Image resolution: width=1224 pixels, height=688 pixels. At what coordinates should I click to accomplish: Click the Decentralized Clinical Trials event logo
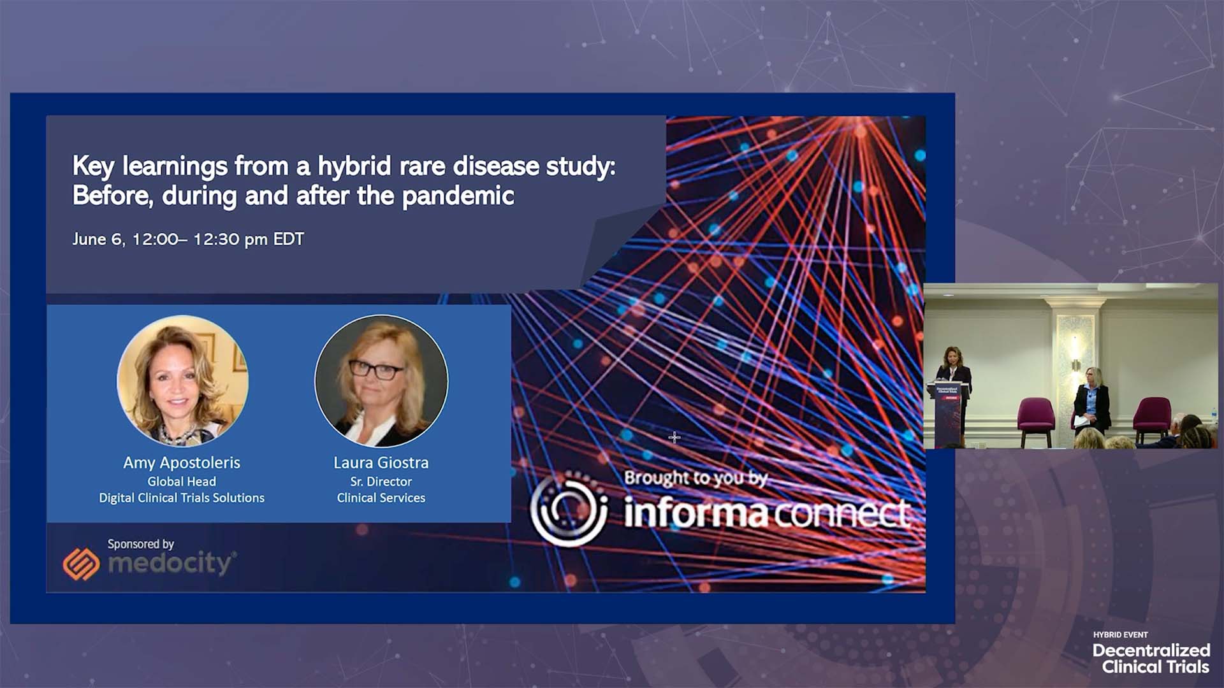click(1151, 659)
